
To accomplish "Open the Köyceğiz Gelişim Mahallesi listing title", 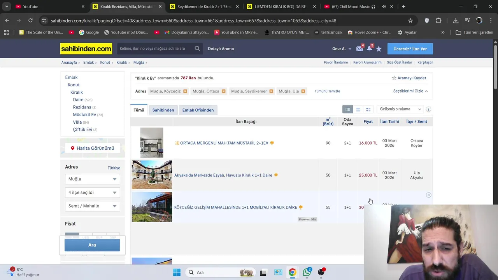I will pyautogui.click(x=236, y=207).
